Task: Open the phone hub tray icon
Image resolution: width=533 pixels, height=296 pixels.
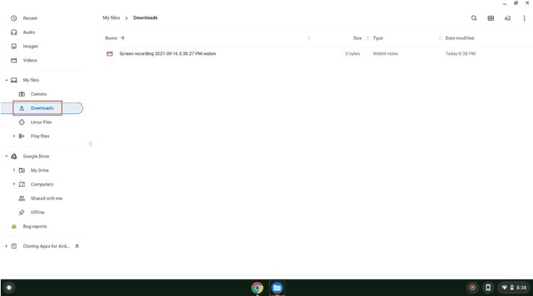Action: [x=488, y=288]
